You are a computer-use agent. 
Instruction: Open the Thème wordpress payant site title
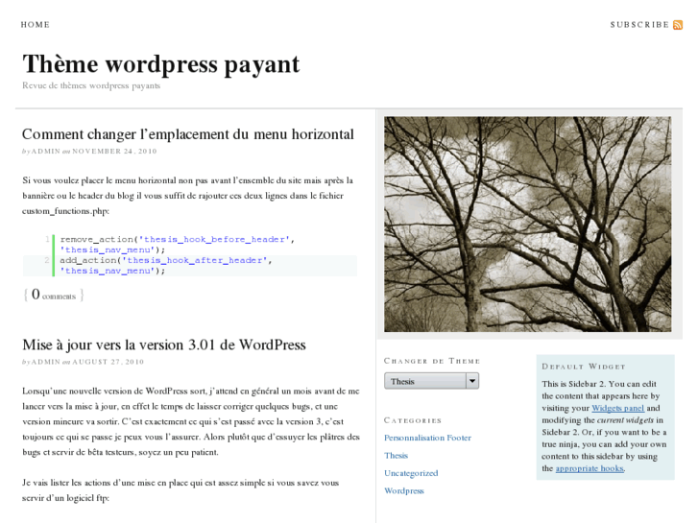[161, 64]
